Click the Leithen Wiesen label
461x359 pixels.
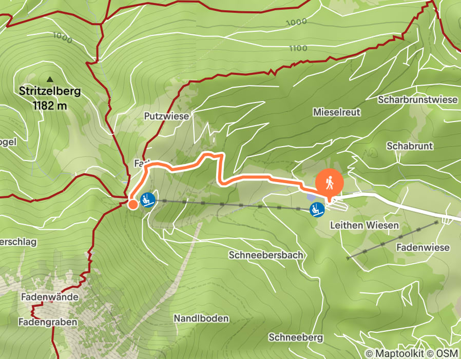364,225
